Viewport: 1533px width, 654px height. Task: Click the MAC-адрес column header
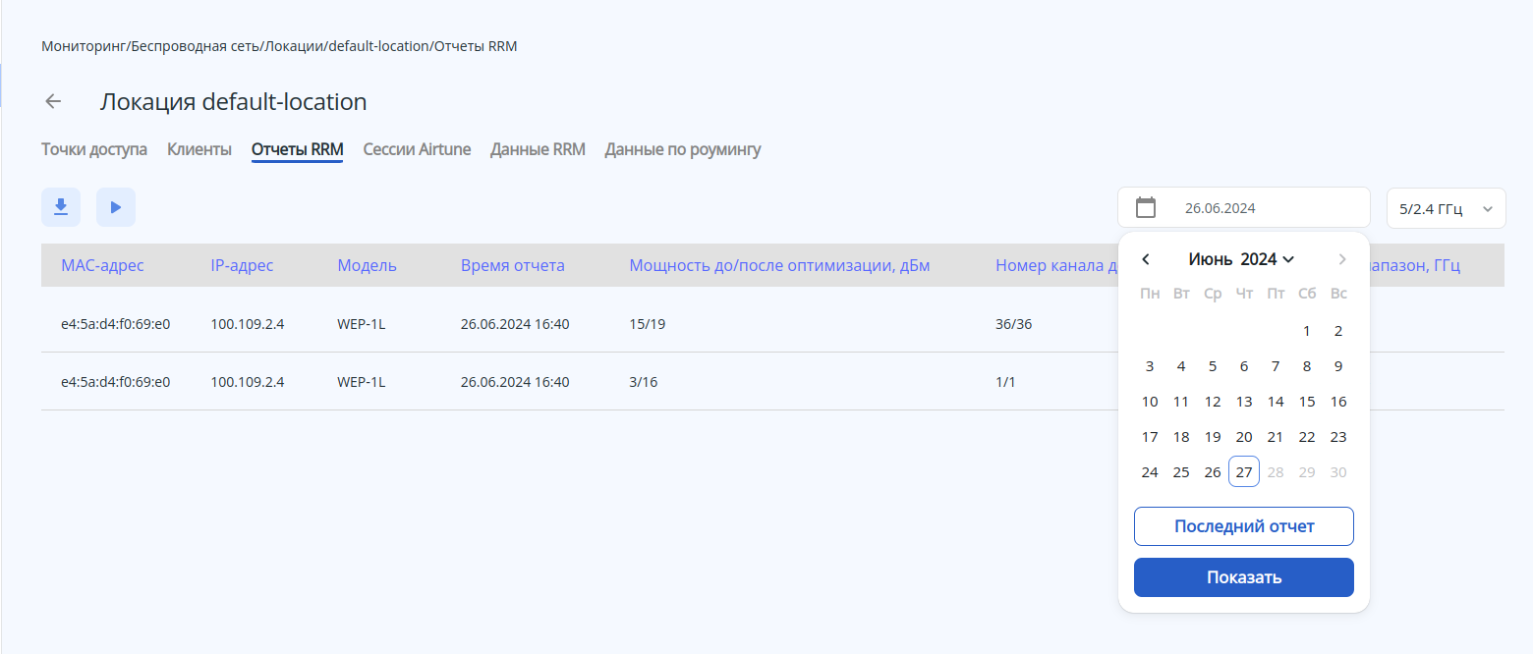[x=102, y=265]
